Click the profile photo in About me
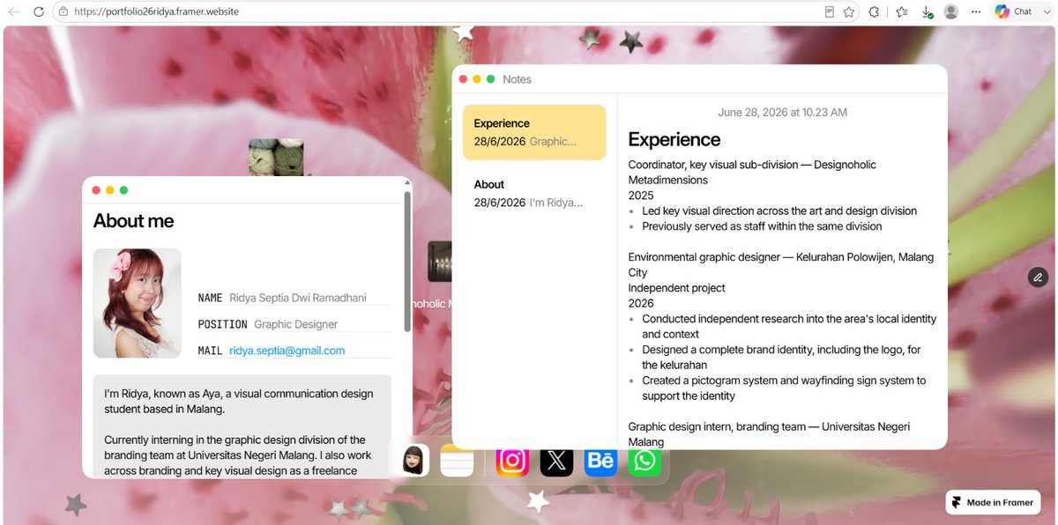1058x525 pixels. [x=138, y=303]
